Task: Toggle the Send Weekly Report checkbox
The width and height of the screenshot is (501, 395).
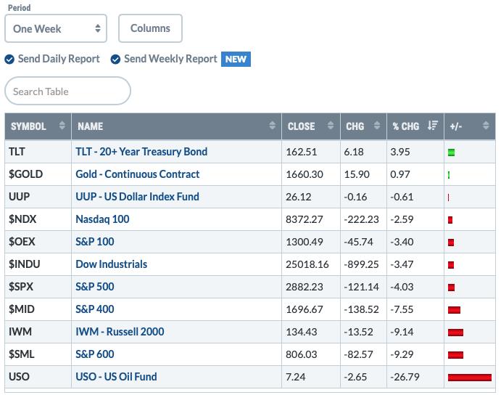Action: coord(115,60)
